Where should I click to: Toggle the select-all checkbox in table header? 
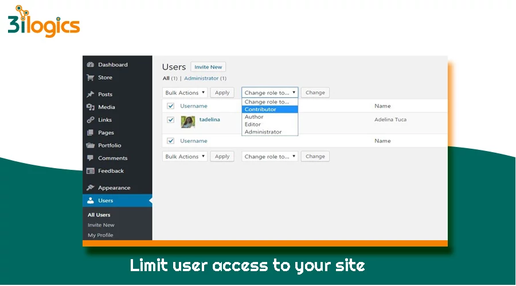(170, 106)
